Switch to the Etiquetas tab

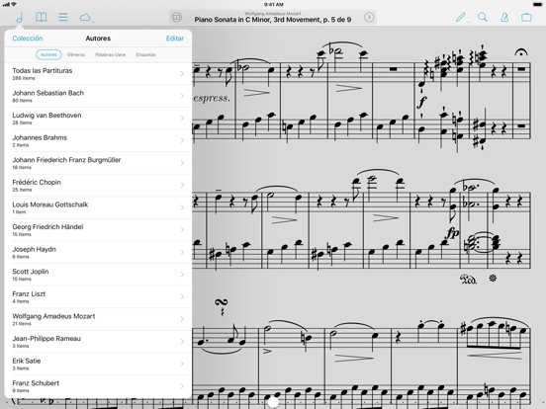click(x=146, y=54)
